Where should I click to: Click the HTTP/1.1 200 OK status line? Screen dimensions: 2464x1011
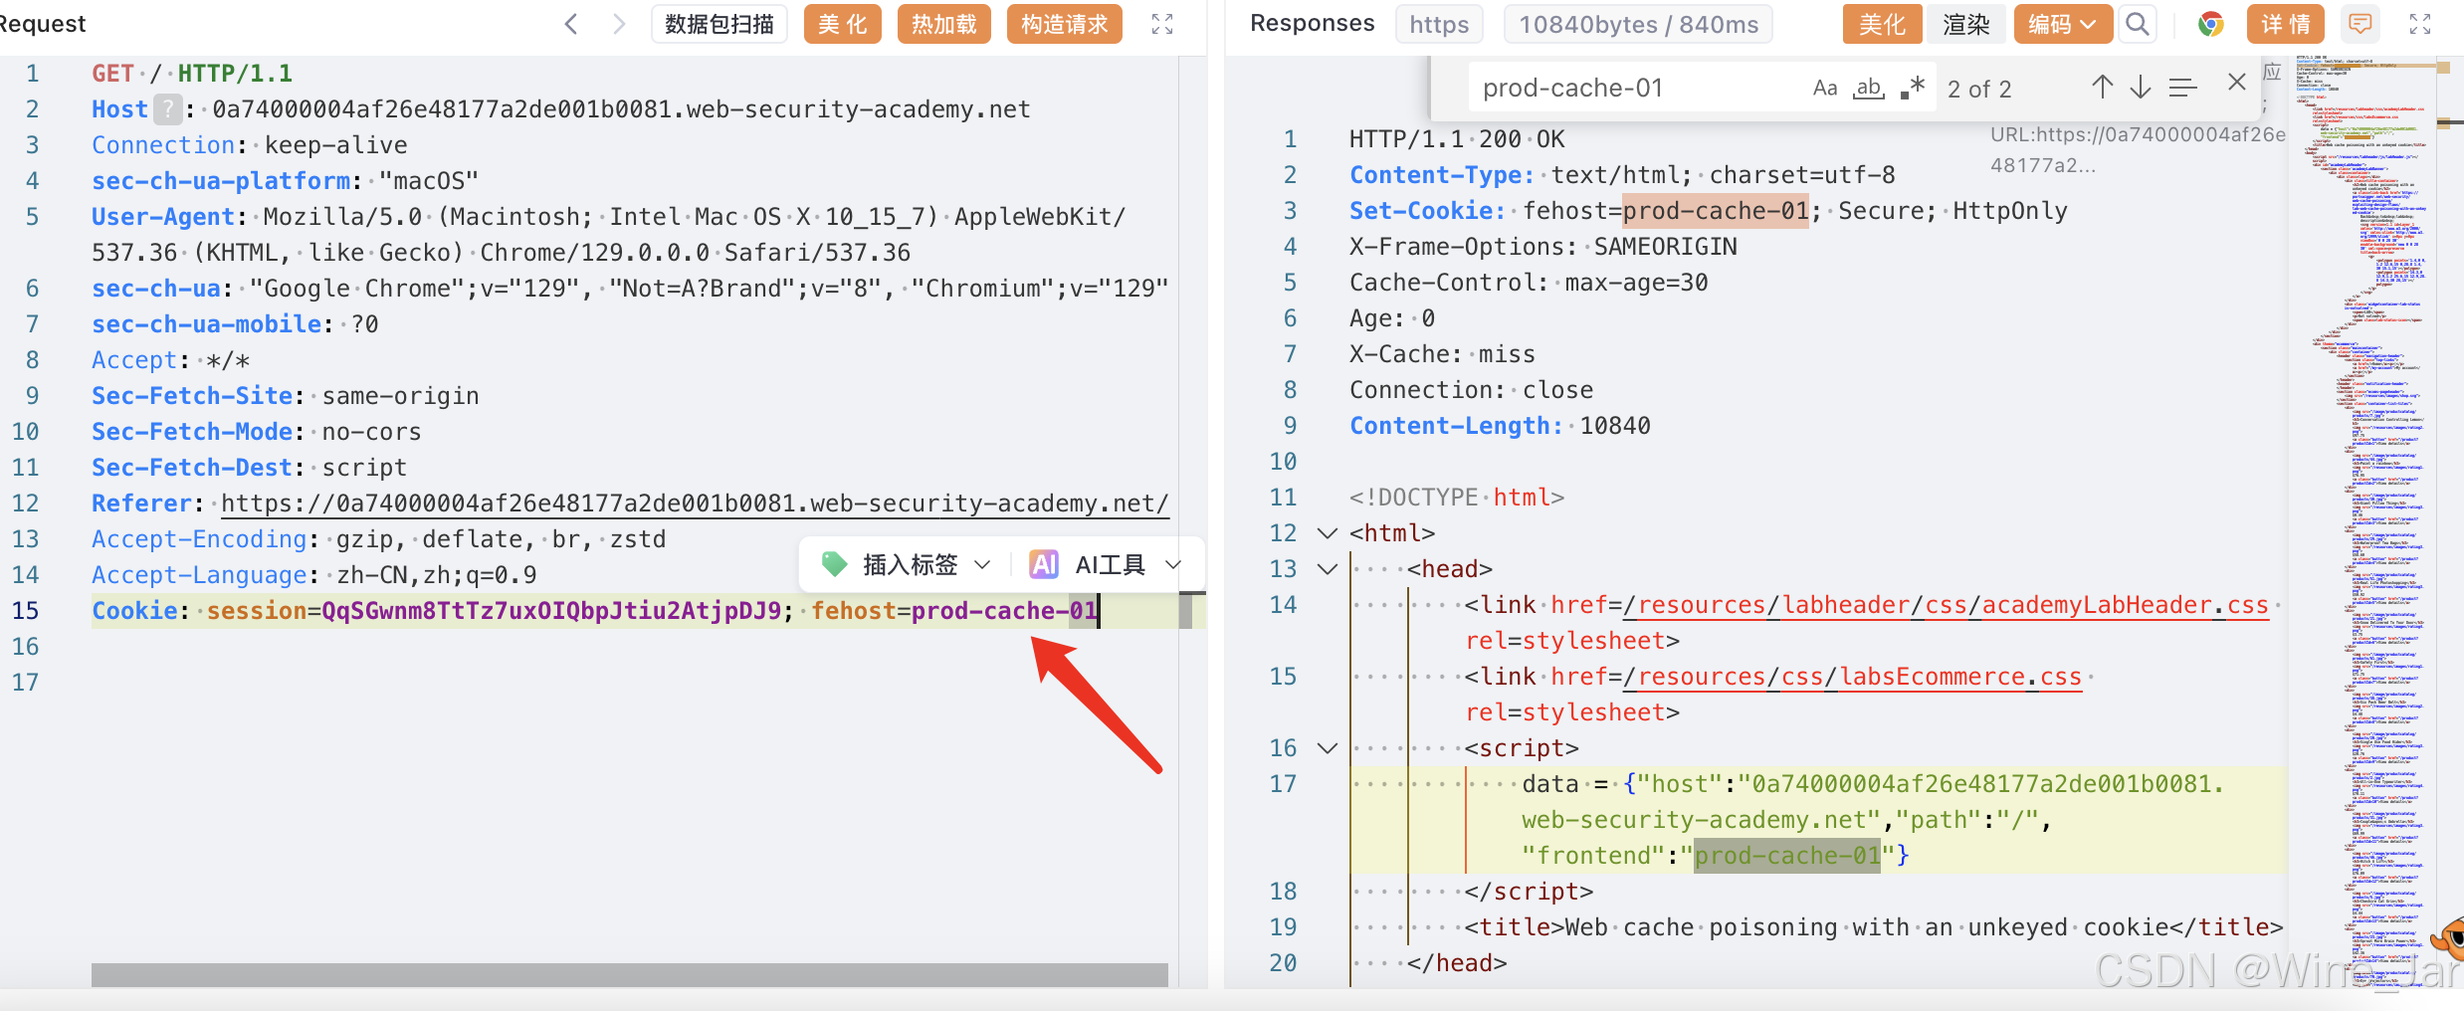[x=1457, y=139]
